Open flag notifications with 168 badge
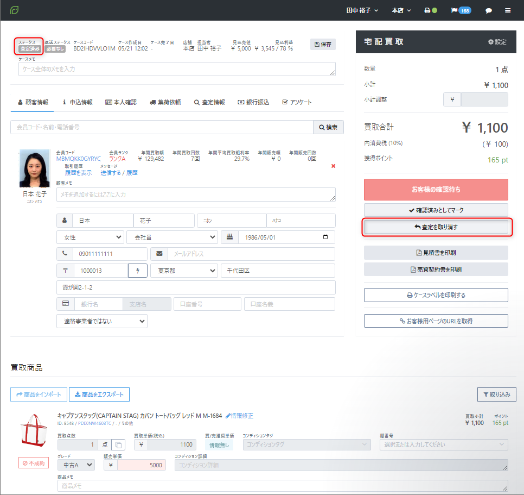The height and width of the screenshot is (495, 524). tap(461, 10)
